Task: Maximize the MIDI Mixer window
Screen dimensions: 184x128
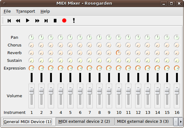Action: pyautogui.click(x=171, y=3)
